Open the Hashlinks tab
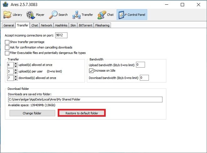 [x=61, y=25]
